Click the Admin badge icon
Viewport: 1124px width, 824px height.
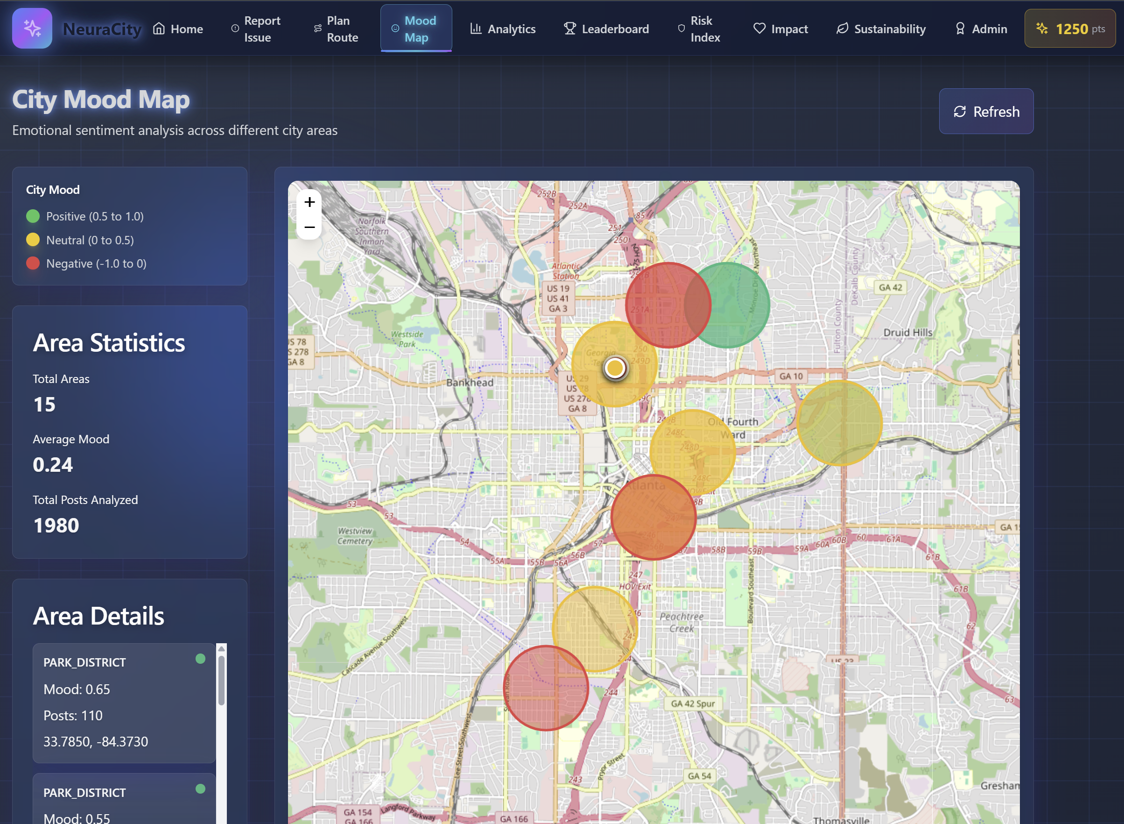click(960, 28)
